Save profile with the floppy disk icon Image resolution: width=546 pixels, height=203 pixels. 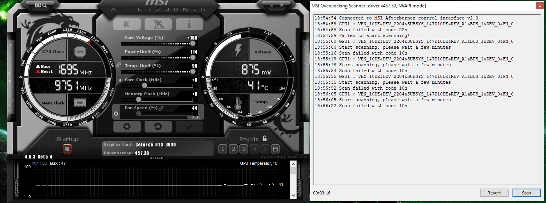pos(275,149)
